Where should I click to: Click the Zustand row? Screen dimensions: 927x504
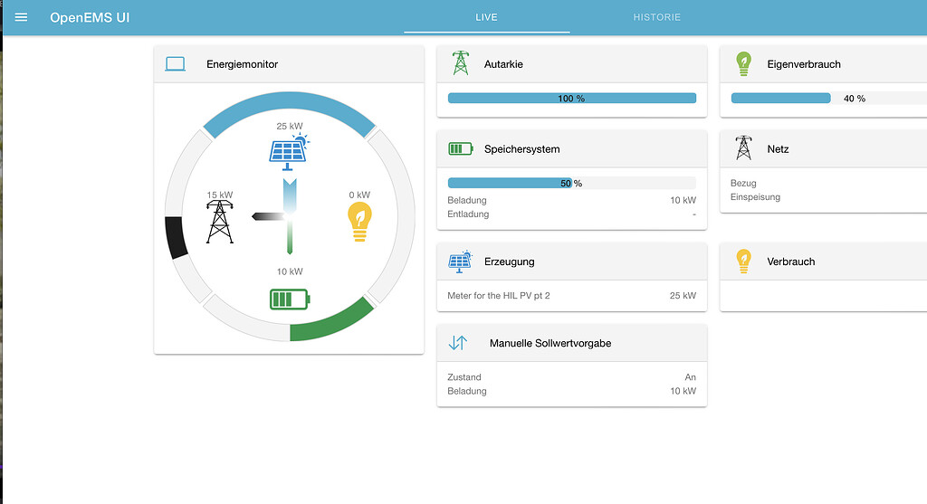pyautogui.click(x=572, y=377)
